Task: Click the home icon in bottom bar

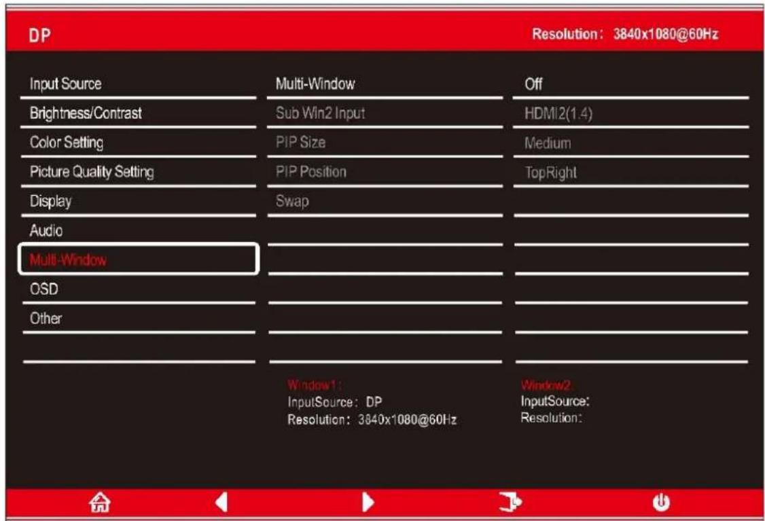Action: (99, 502)
